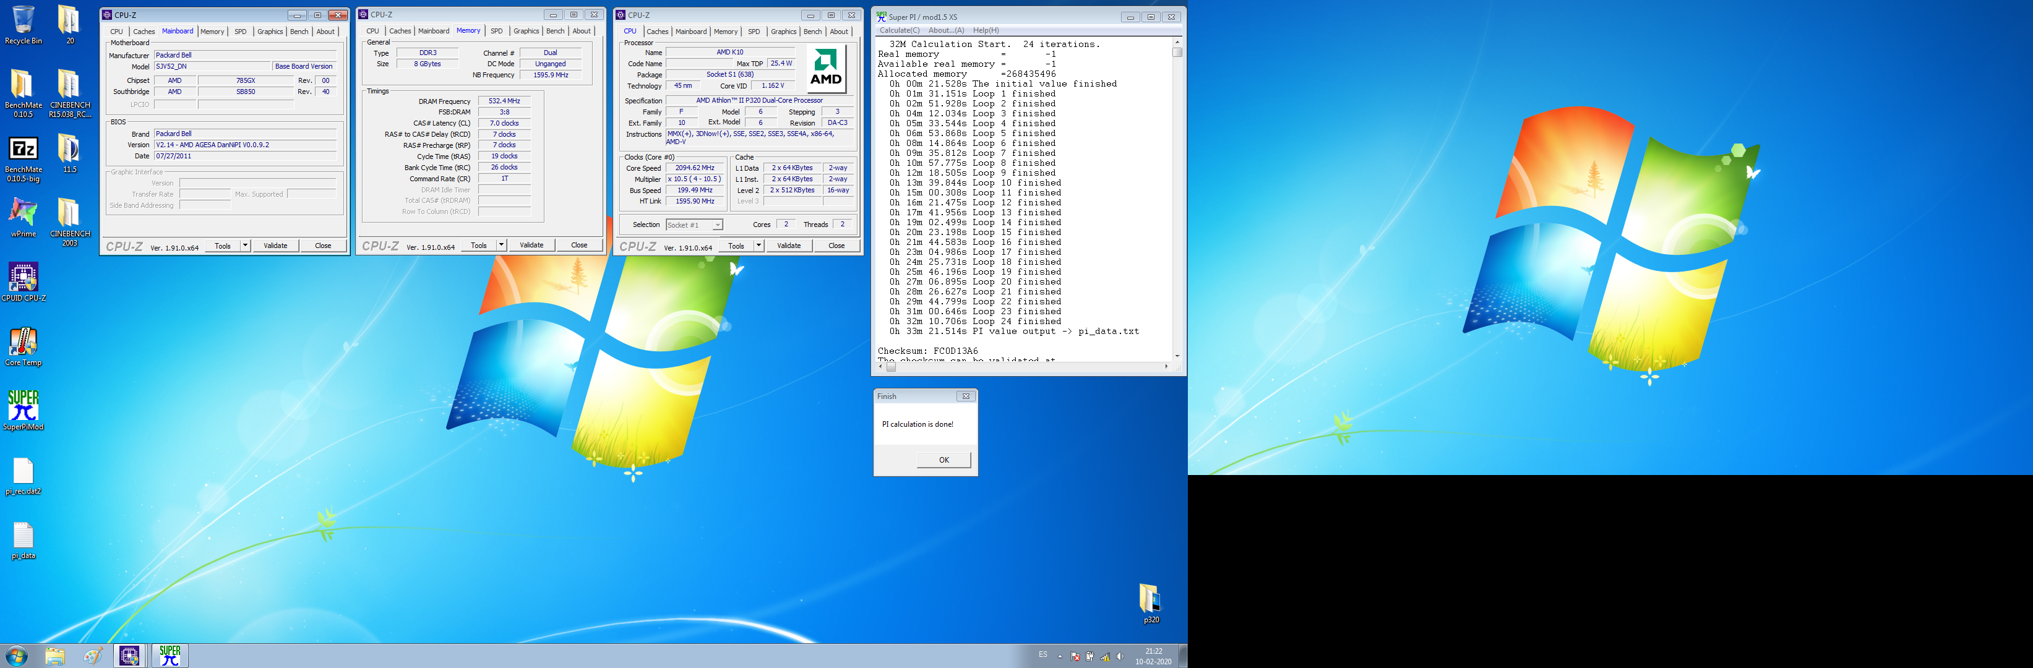This screenshot has height=668, width=2033.
Task: Open Tools dropdown arrow in Mainboard CPU-Z window
Action: 244,246
